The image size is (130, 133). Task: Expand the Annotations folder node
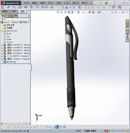click(2, 31)
